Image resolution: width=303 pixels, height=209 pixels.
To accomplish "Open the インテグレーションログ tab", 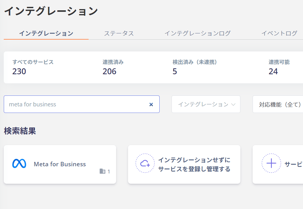I will pos(198,33).
